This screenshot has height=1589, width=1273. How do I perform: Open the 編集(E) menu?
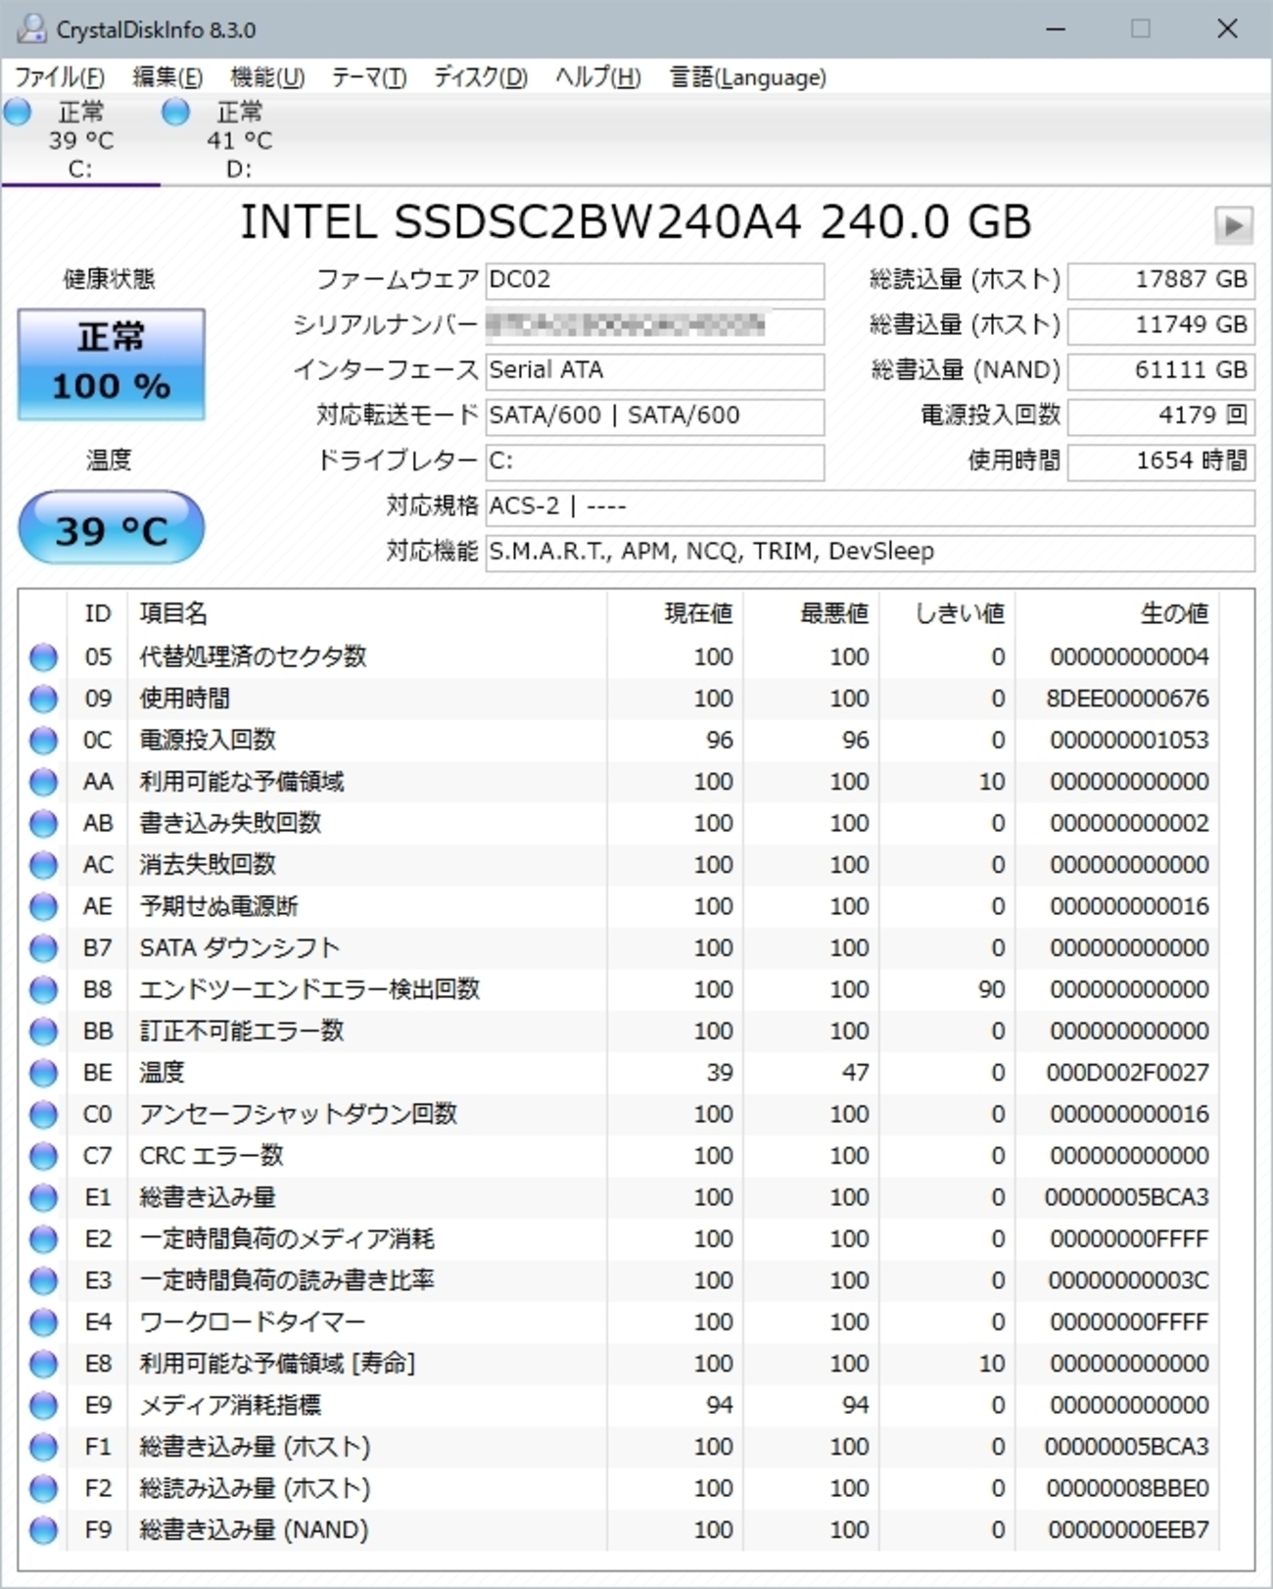[x=167, y=77]
